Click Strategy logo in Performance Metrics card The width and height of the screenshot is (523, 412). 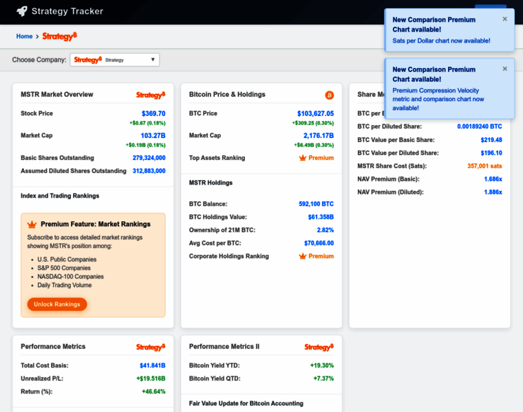pos(151,347)
